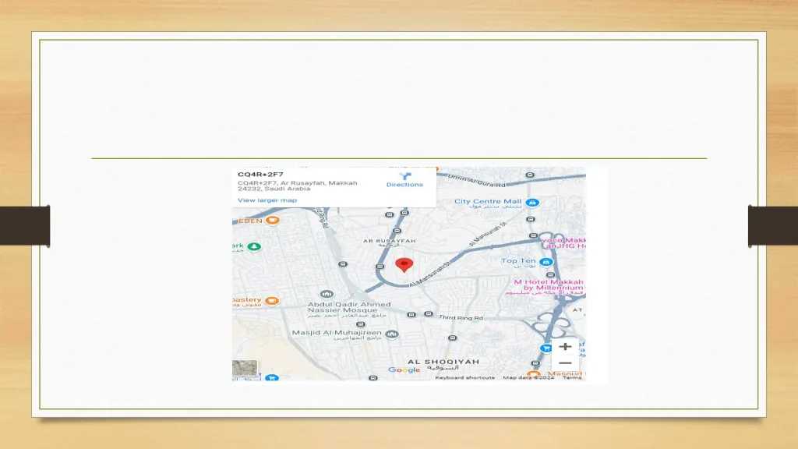Click the Top Ten shopping bag icon

[547, 260]
